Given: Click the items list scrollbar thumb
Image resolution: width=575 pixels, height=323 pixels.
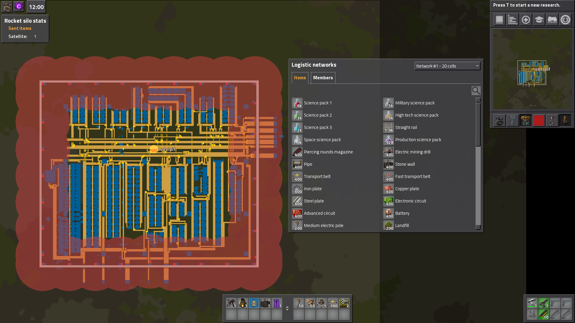Looking at the screenshot, I should 478,125.
